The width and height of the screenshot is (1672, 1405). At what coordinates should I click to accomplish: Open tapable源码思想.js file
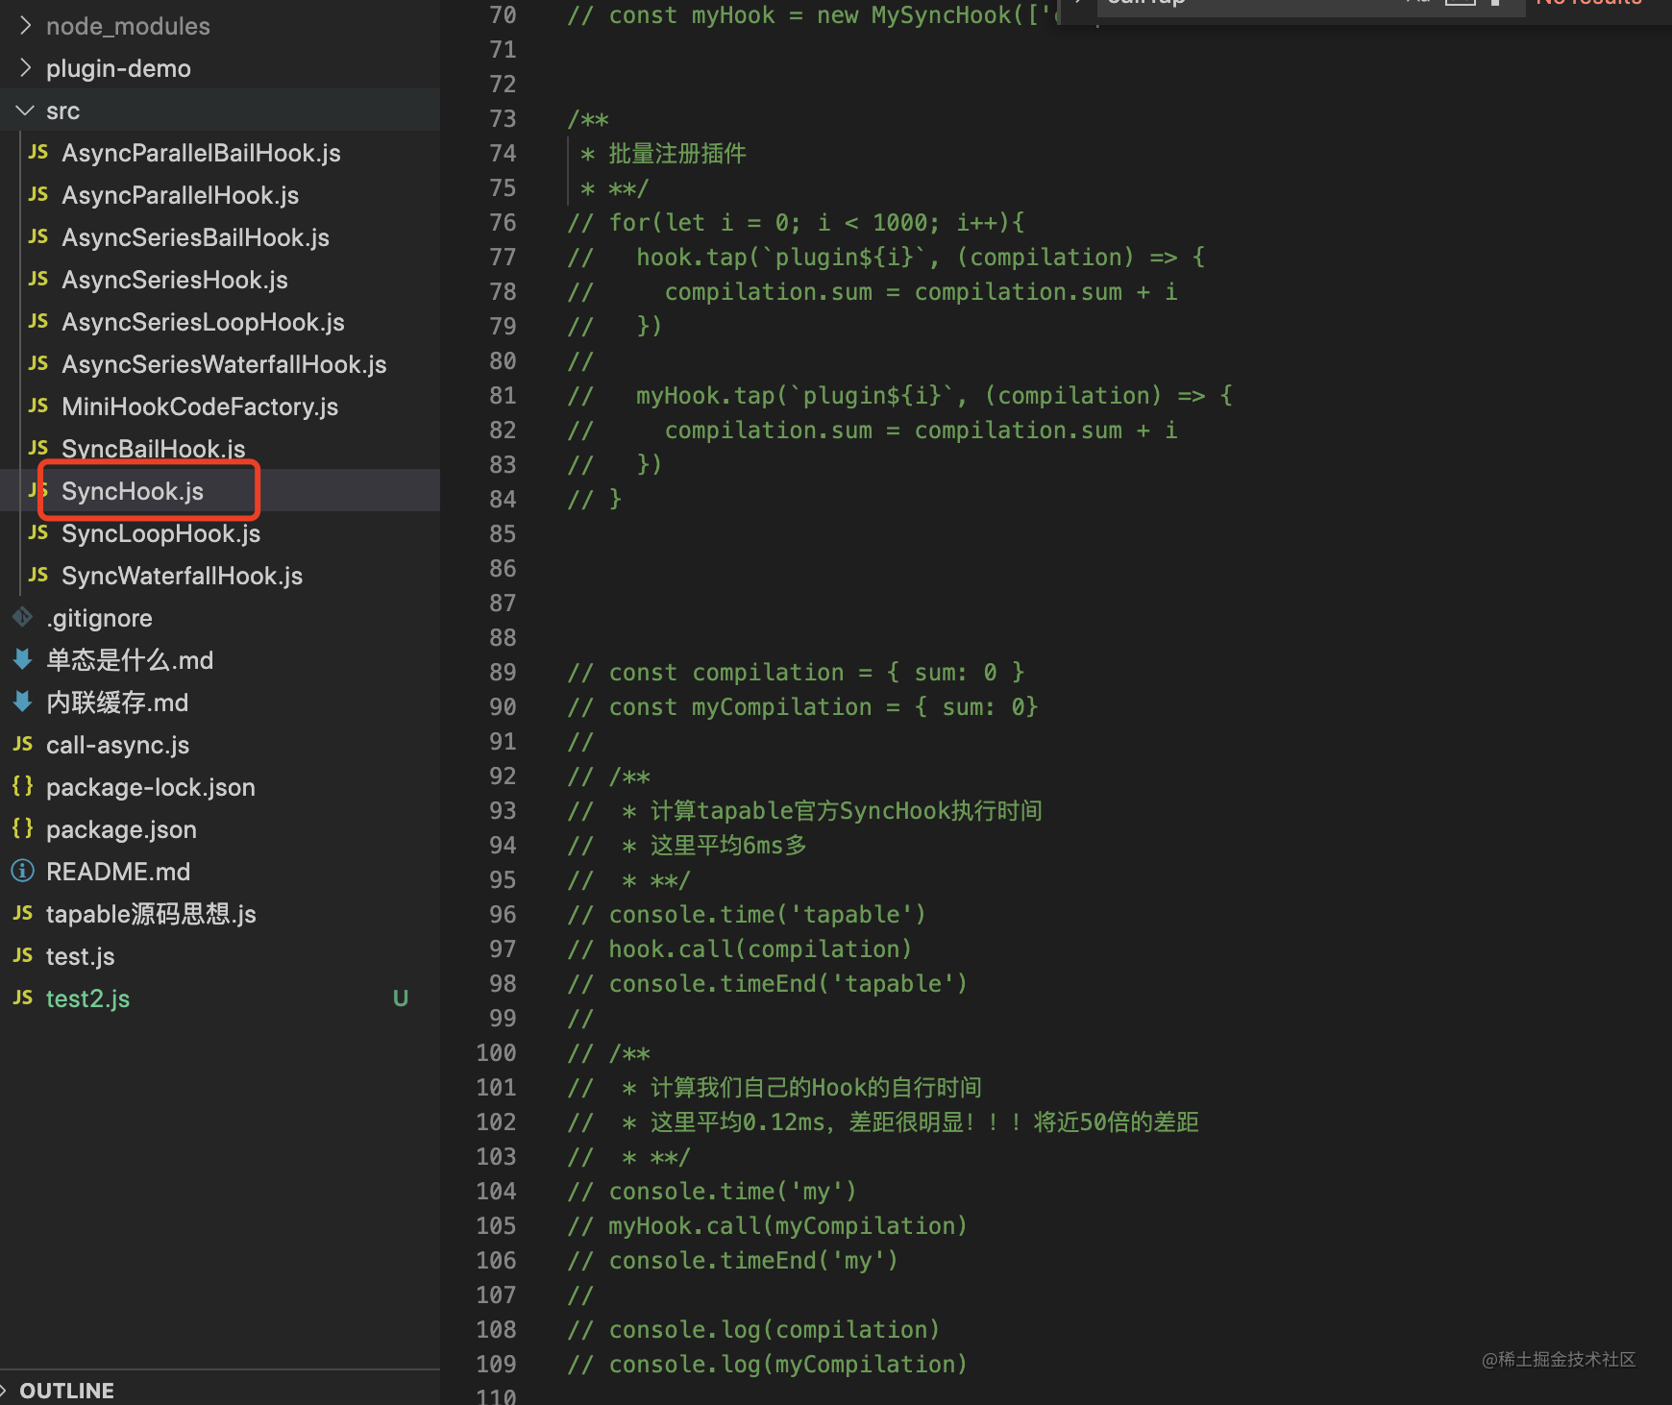[x=151, y=914]
